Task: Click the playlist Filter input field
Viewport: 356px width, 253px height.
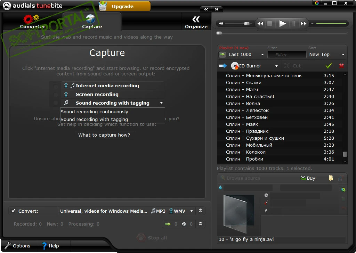Action: (x=286, y=55)
